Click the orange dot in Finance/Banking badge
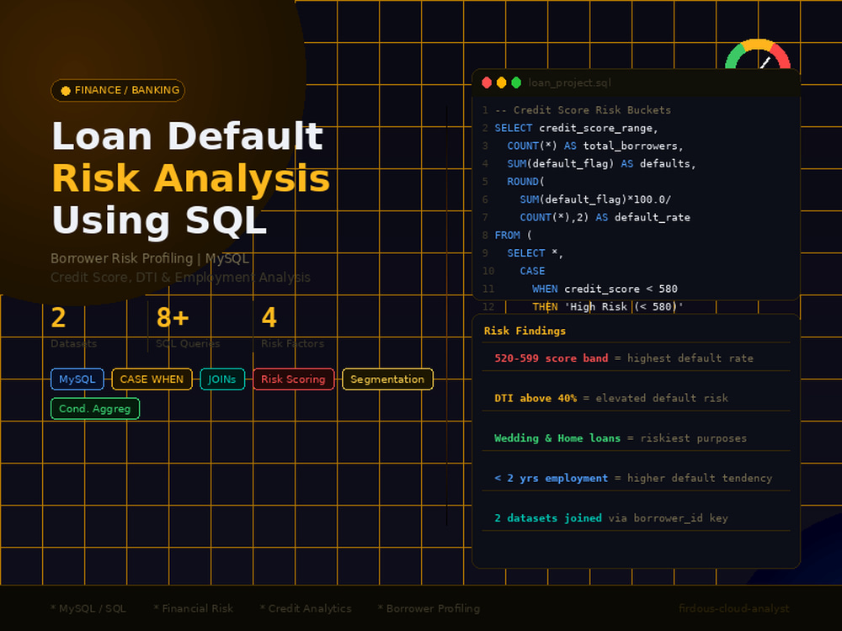This screenshot has height=631, width=842. pyautogui.click(x=66, y=91)
